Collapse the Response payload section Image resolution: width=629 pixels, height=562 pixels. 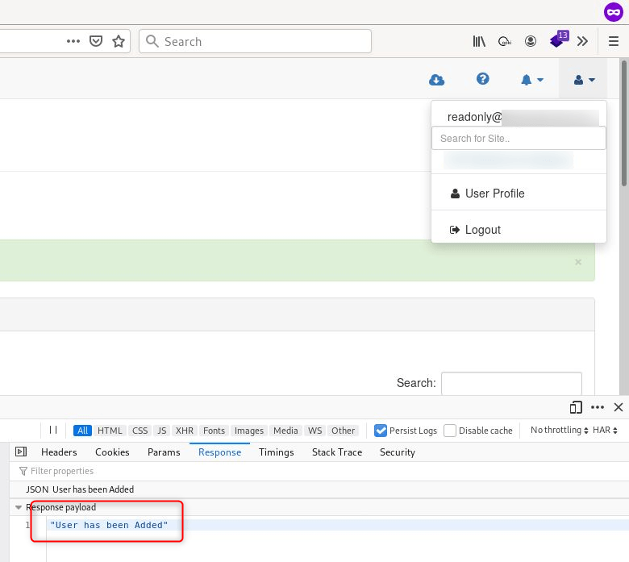(19, 507)
